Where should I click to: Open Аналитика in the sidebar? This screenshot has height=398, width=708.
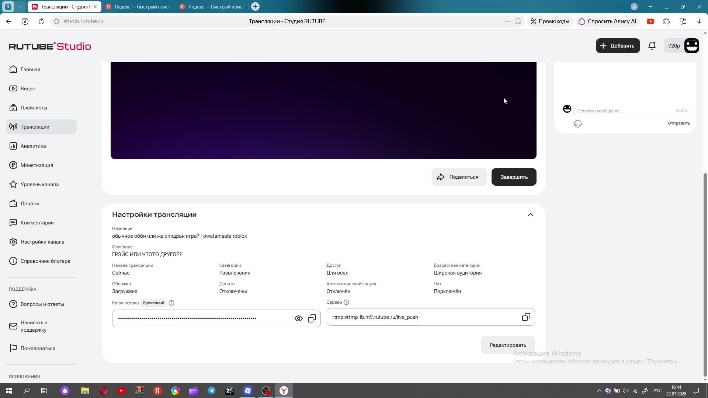click(41, 146)
